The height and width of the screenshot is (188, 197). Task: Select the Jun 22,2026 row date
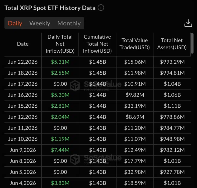(x=23, y=62)
